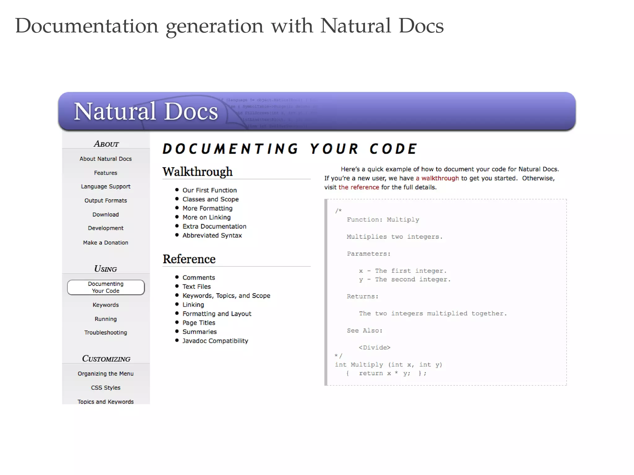This screenshot has height=475, width=634.
Task: Click the Our First Function link
Action: [209, 190]
